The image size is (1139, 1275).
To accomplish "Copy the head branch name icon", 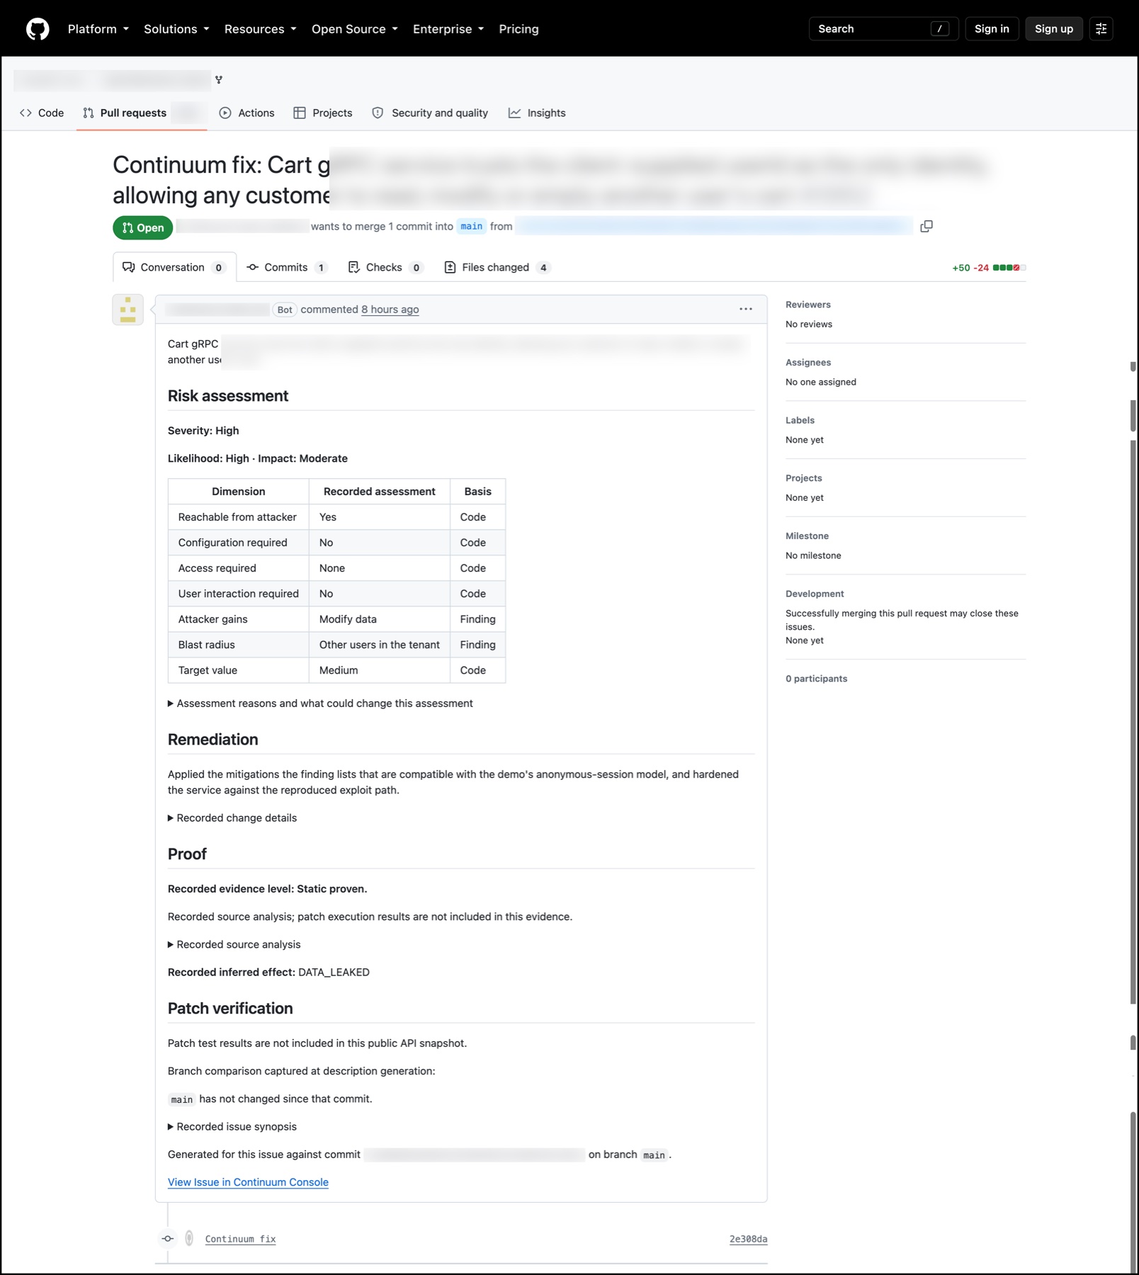I will click(x=926, y=227).
